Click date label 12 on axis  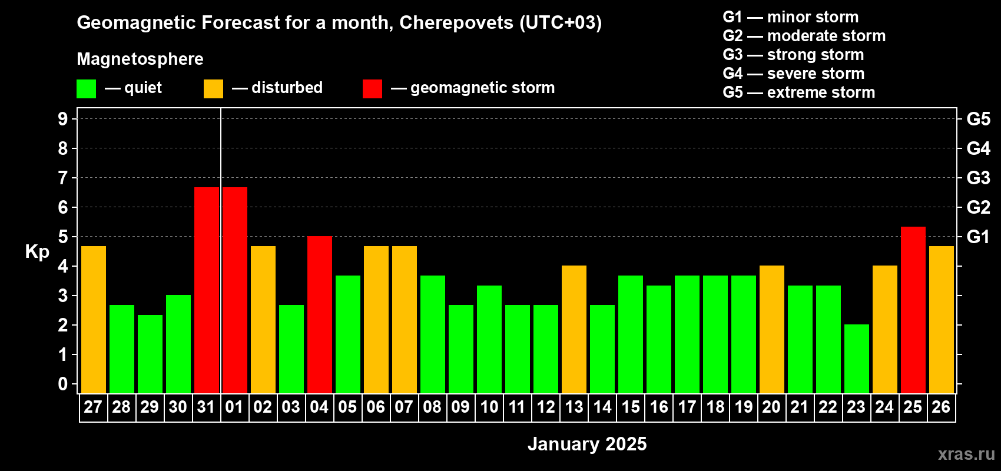(546, 407)
